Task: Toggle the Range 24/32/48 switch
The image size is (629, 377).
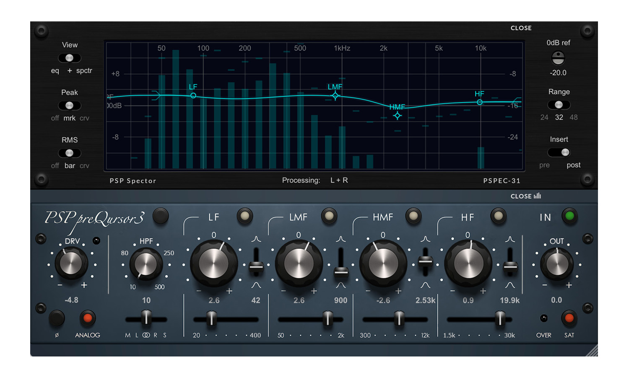Action: tap(559, 105)
